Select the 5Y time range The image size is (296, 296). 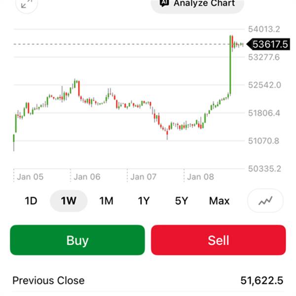tap(182, 201)
